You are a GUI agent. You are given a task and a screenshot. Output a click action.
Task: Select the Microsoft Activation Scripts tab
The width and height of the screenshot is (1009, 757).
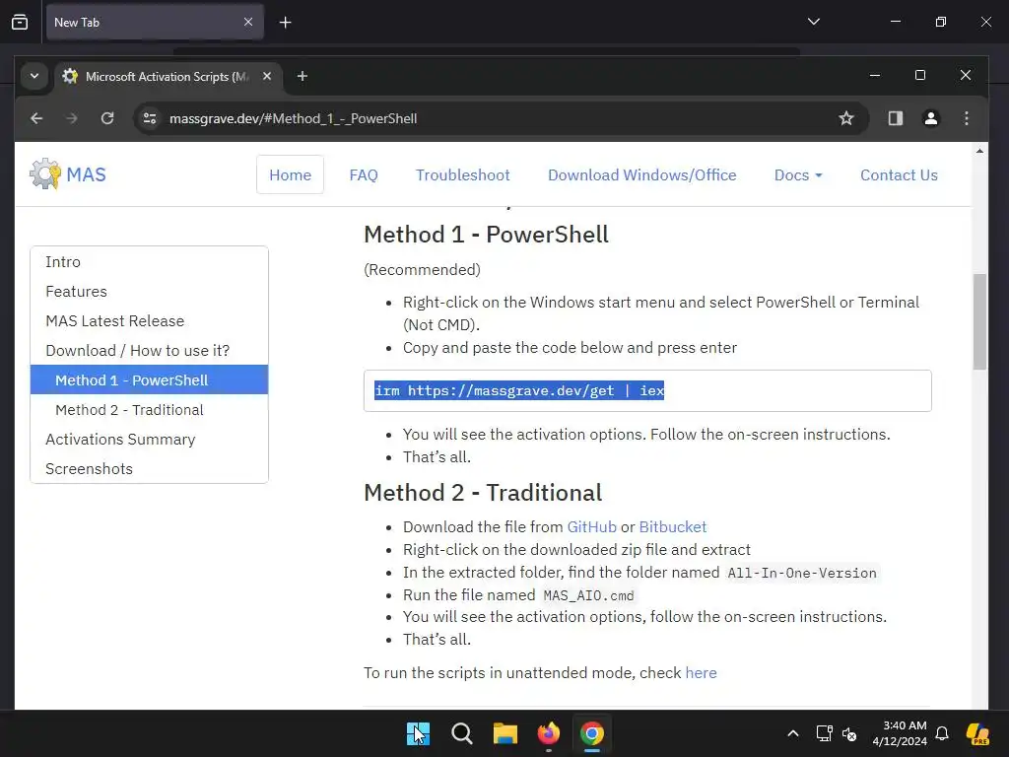[168, 77]
